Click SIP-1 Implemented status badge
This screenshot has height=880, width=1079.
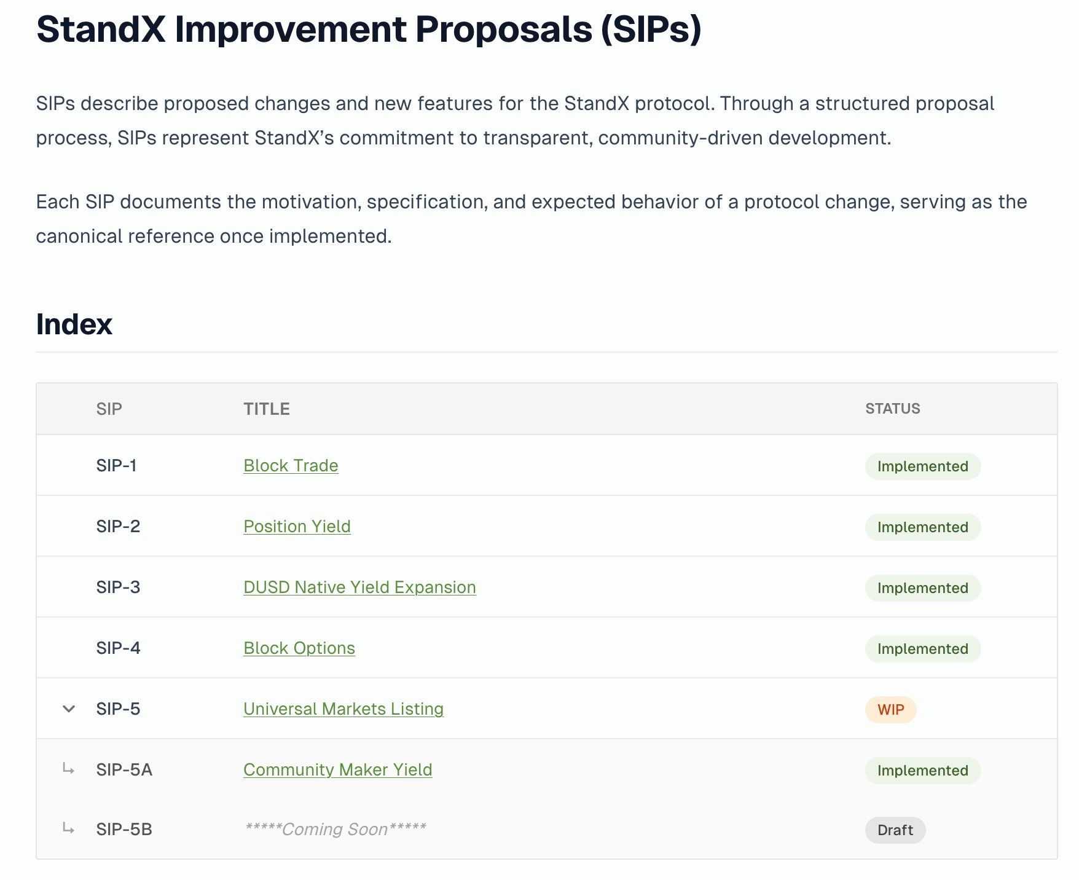923,466
